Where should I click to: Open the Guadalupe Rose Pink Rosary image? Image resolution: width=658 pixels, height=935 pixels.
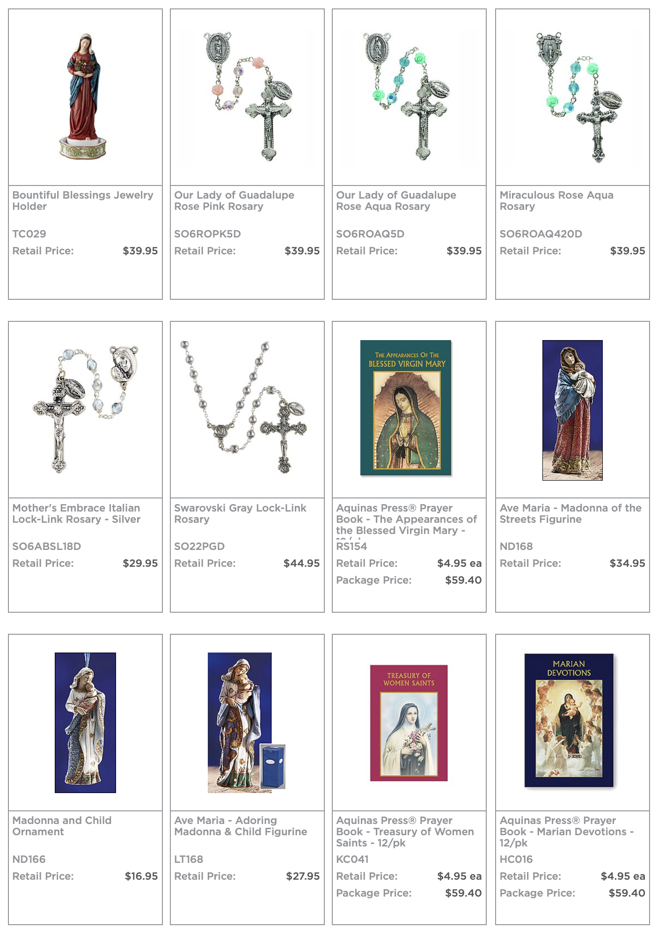click(249, 96)
